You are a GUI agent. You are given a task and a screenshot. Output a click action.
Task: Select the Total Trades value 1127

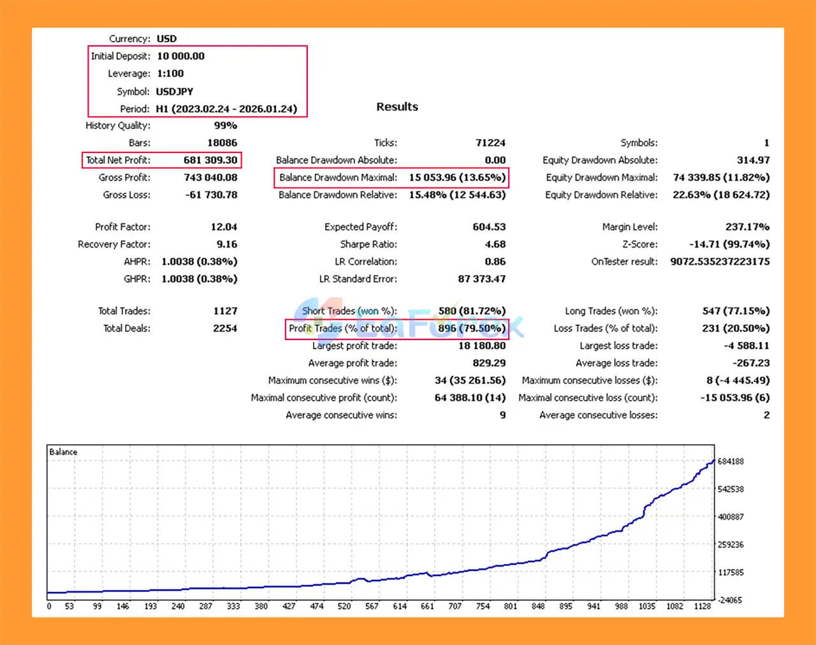coord(225,311)
